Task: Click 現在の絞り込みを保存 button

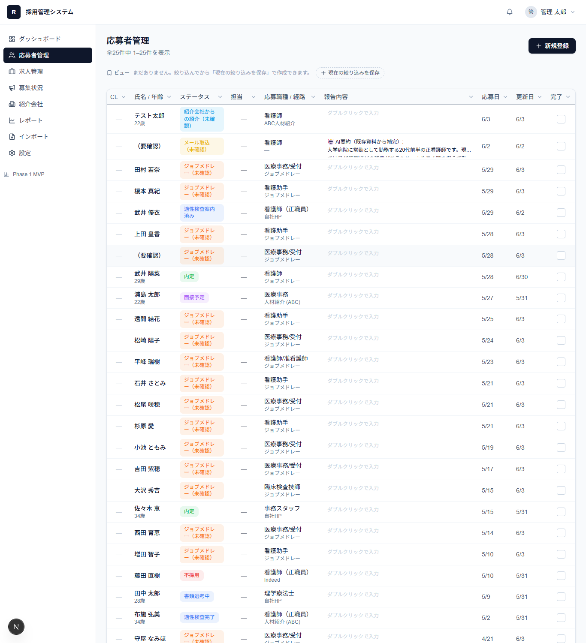Action: point(350,73)
